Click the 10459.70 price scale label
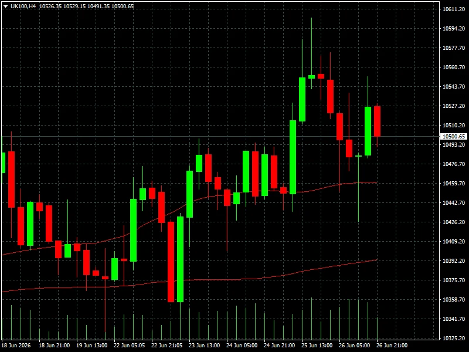The image size is (469, 352). coord(453,184)
